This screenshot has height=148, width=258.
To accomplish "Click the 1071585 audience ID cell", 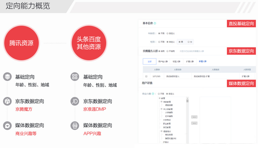I will click(156, 76).
